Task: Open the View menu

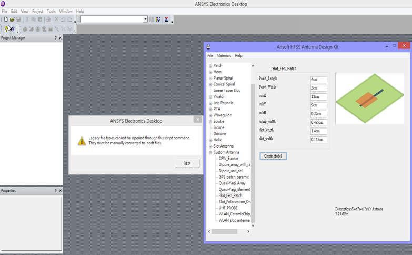Action: pos(25,11)
